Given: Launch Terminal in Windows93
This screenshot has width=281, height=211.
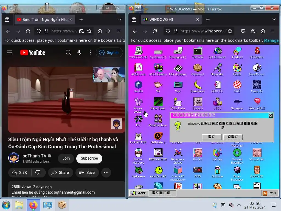Looking at the screenshot, I should (198, 53).
